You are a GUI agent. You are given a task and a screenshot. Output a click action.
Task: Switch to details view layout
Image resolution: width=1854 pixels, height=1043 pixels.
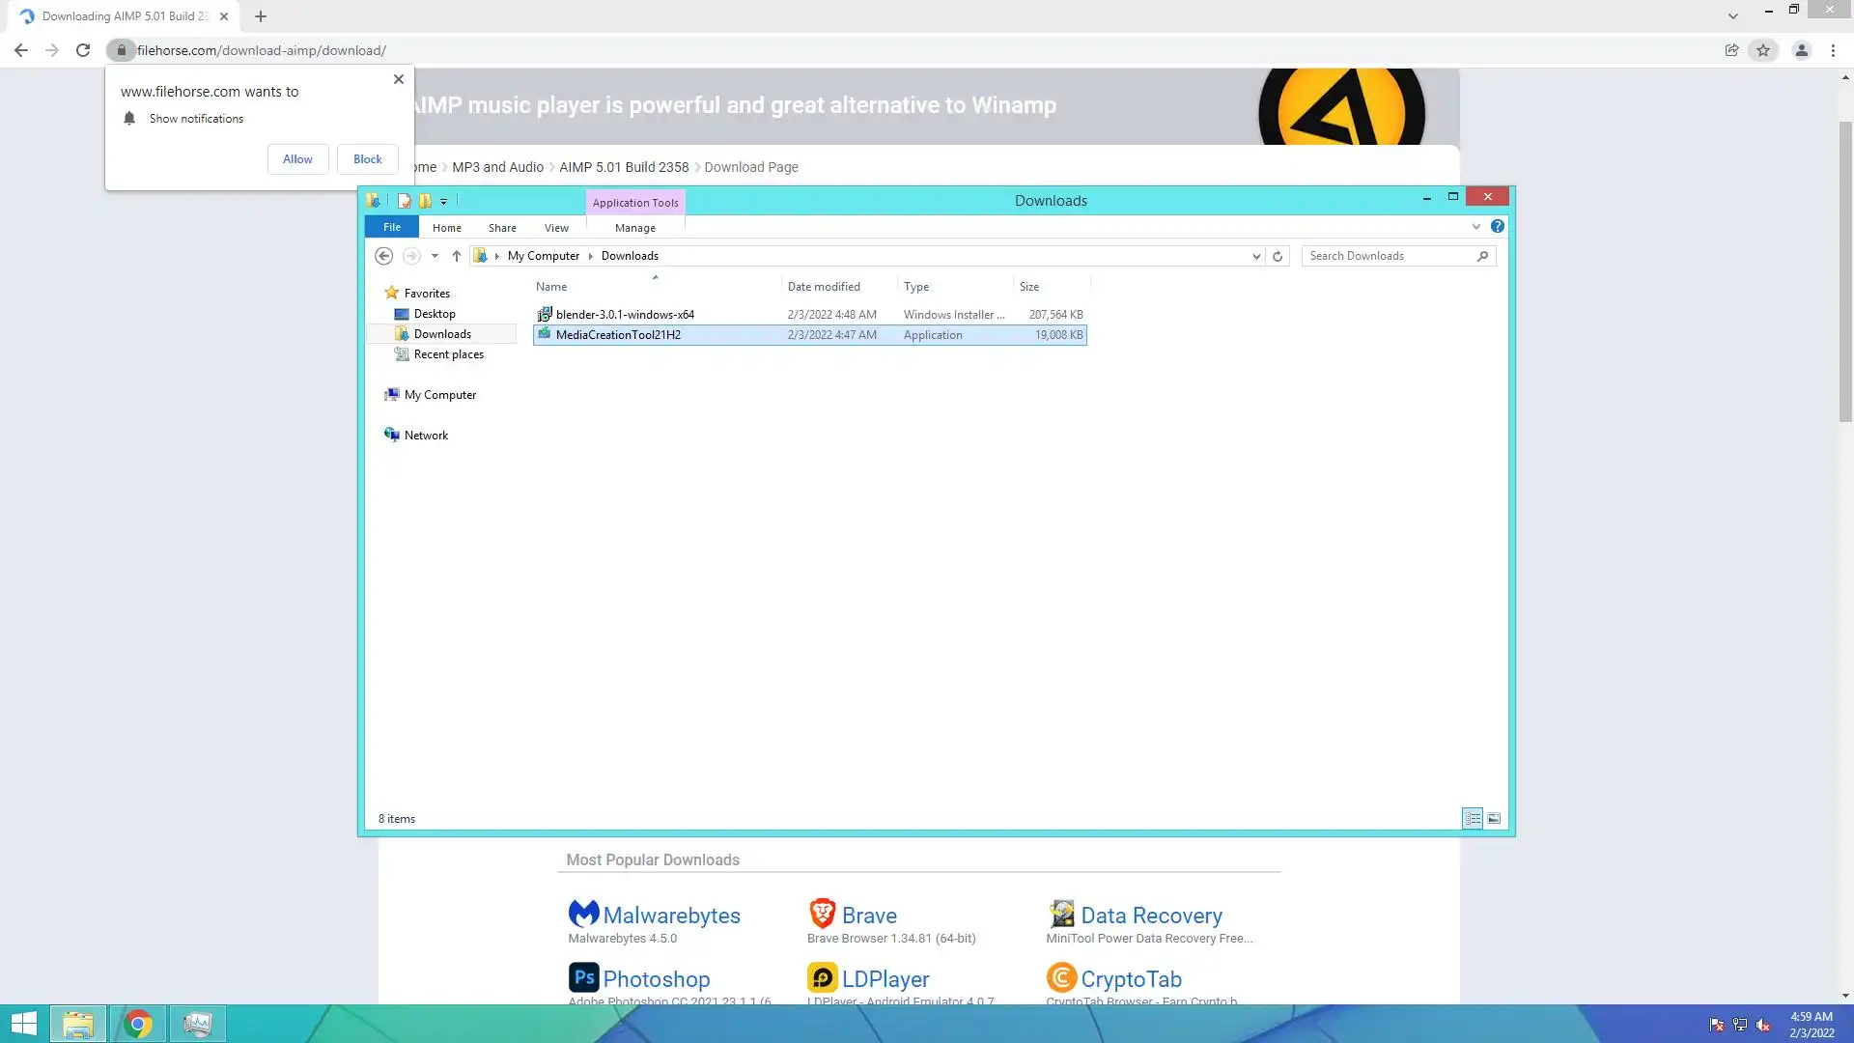(1473, 819)
